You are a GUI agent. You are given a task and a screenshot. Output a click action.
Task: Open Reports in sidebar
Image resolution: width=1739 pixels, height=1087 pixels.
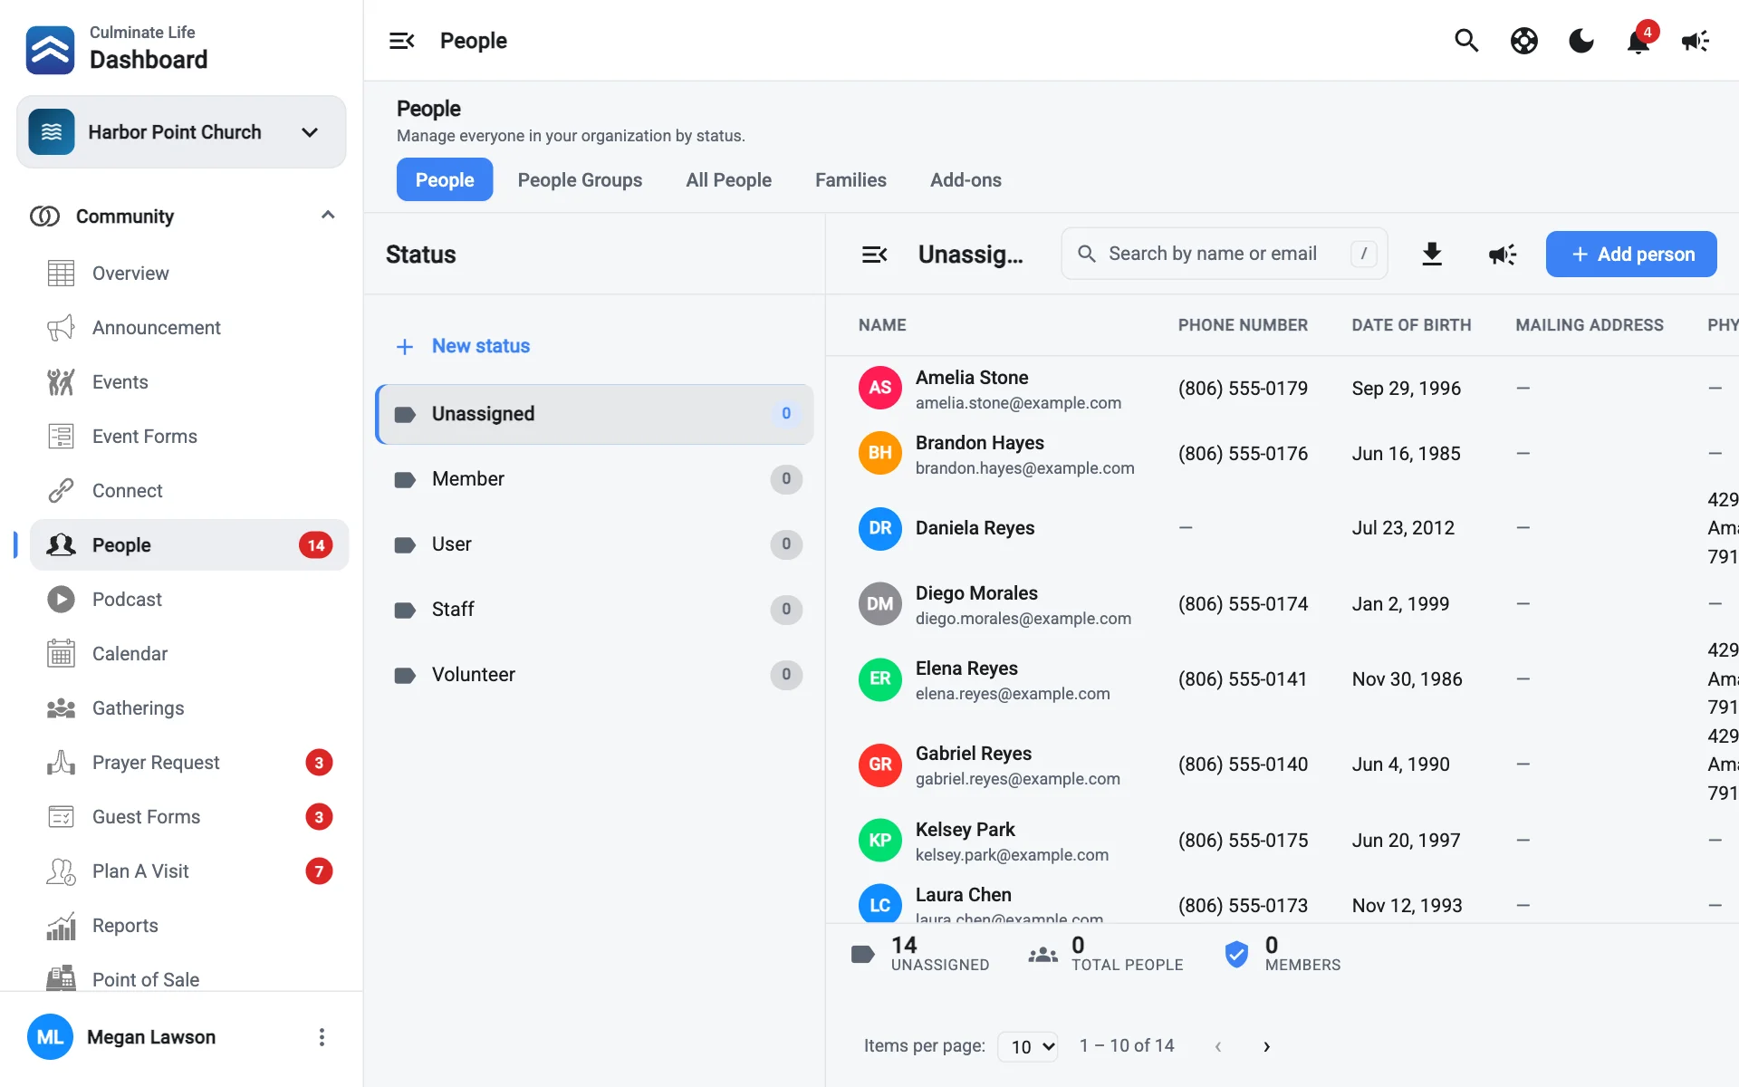click(188, 926)
